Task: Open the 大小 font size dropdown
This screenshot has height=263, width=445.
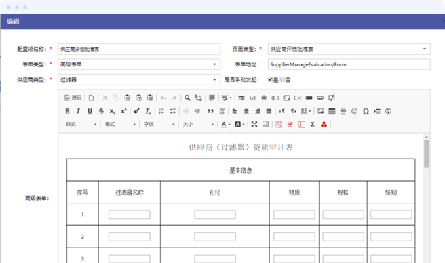Action: tap(198, 124)
